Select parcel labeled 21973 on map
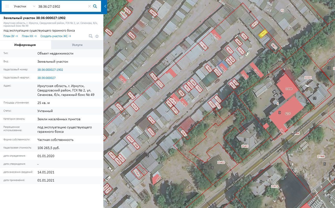 pyautogui.click(x=274, y=186)
